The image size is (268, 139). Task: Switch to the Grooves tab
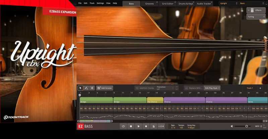tap(150, 4)
